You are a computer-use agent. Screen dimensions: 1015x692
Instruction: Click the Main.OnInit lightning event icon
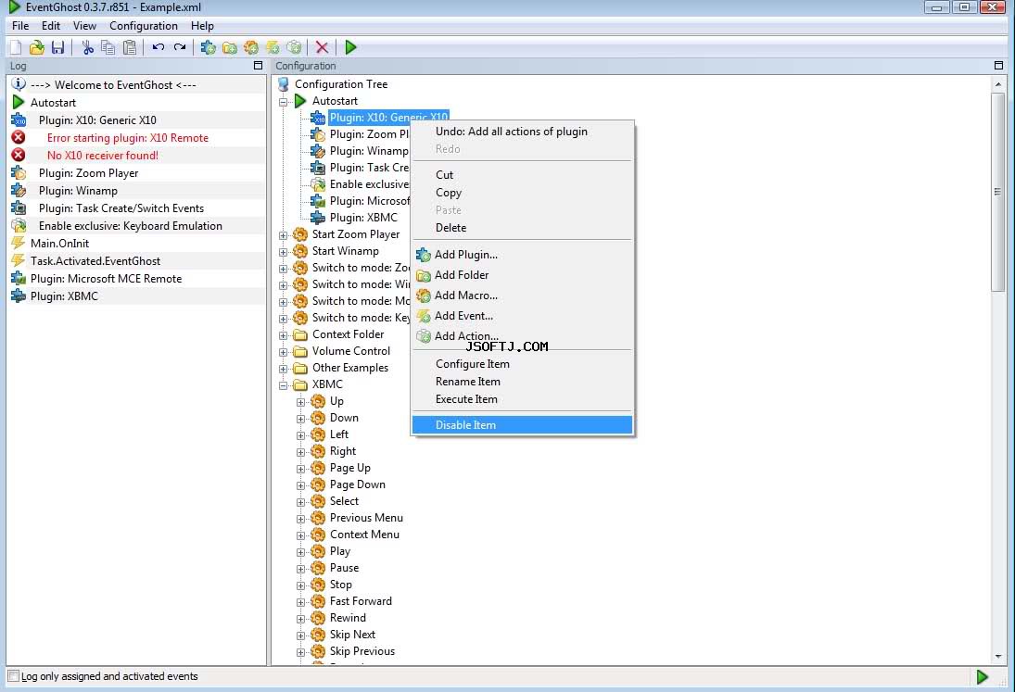coord(19,243)
